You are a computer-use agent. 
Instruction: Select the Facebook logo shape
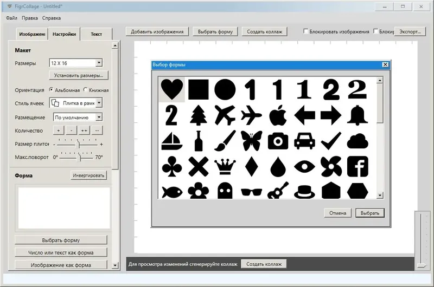click(x=358, y=167)
